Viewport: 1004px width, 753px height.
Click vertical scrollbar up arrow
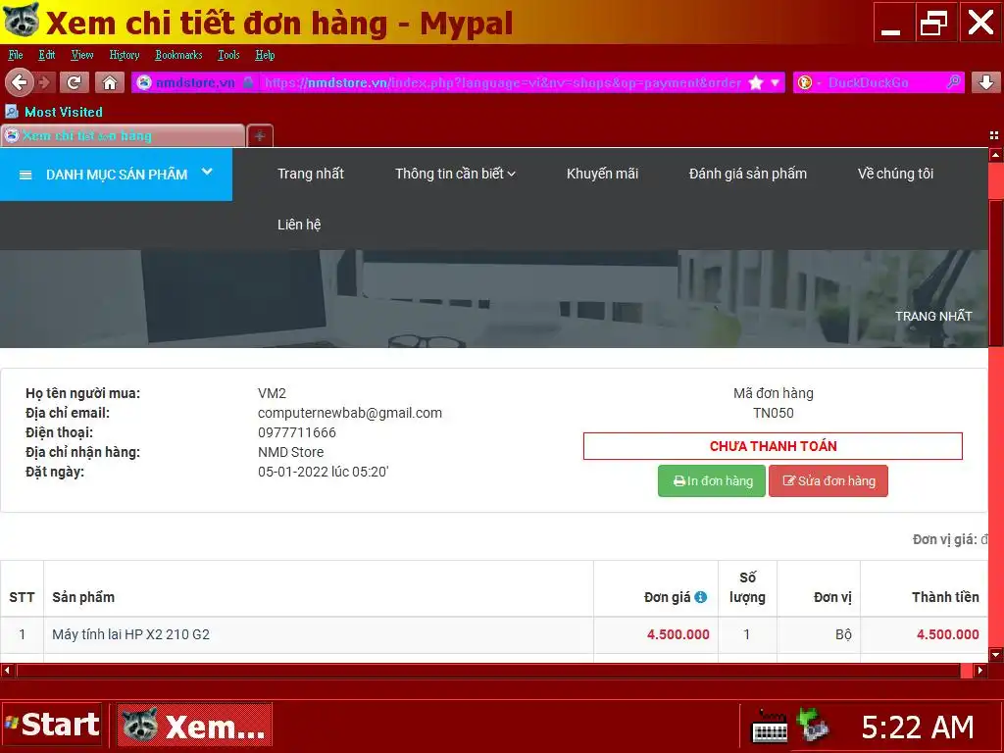(996, 155)
